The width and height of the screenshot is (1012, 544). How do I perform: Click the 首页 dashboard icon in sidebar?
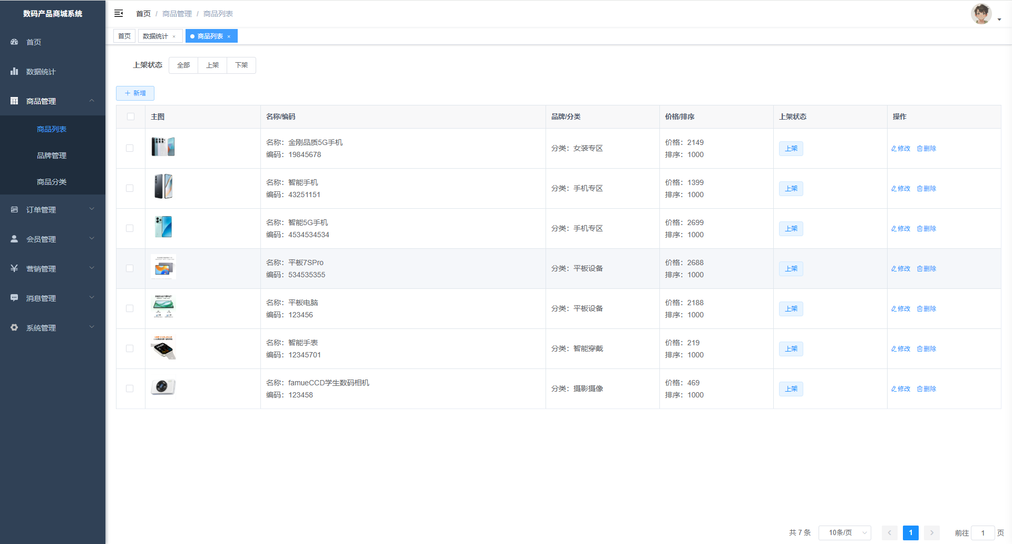pyautogui.click(x=14, y=42)
